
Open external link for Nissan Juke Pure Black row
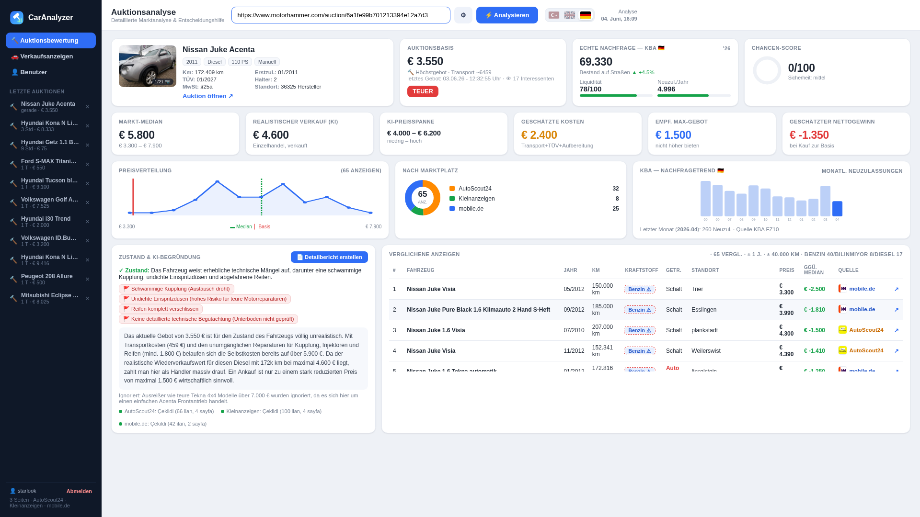[896, 310]
